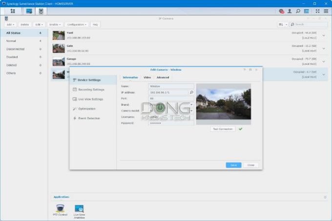The height and width of the screenshot is (221, 332).
Task: Select the All Status filter
Action: click(24, 33)
